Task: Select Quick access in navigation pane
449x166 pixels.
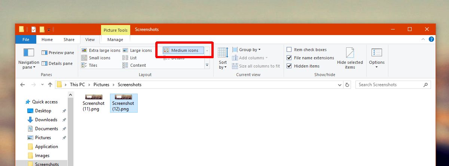Action: tap(41, 102)
